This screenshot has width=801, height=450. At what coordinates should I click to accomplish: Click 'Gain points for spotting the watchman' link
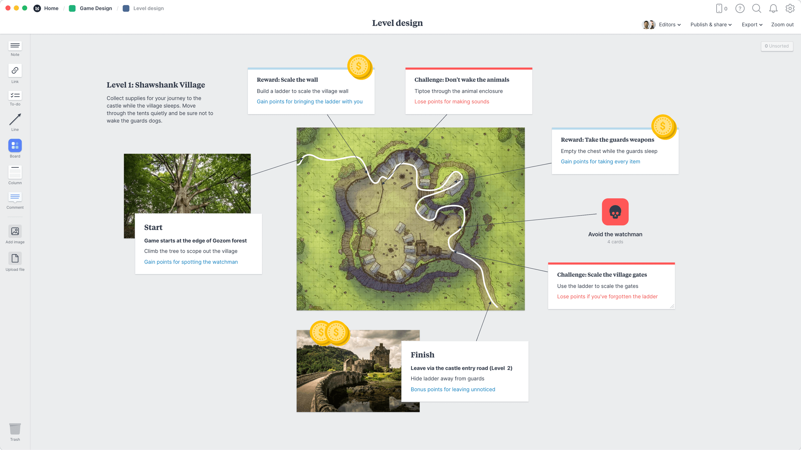[191, 262]
